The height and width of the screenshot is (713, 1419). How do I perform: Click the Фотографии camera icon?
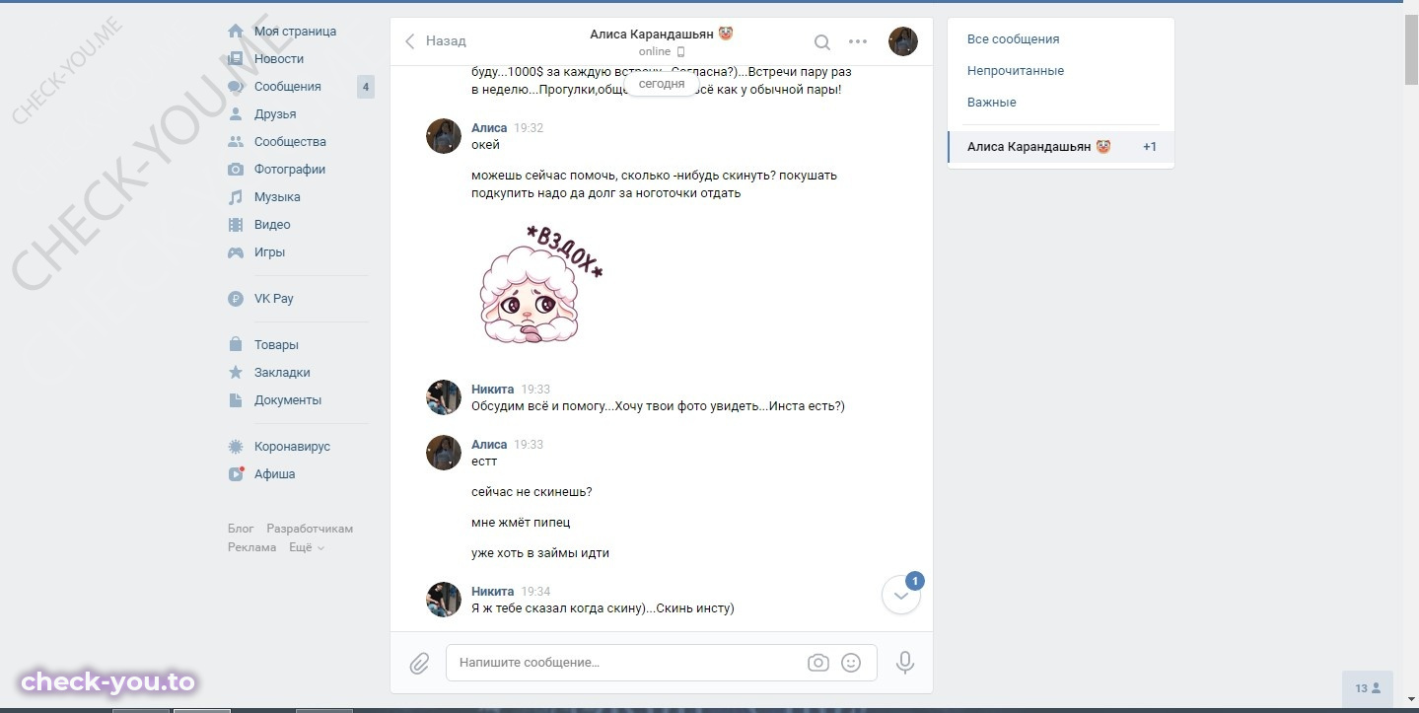[x=236, y=170]
